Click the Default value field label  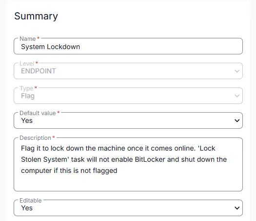(x=38, y=113)
